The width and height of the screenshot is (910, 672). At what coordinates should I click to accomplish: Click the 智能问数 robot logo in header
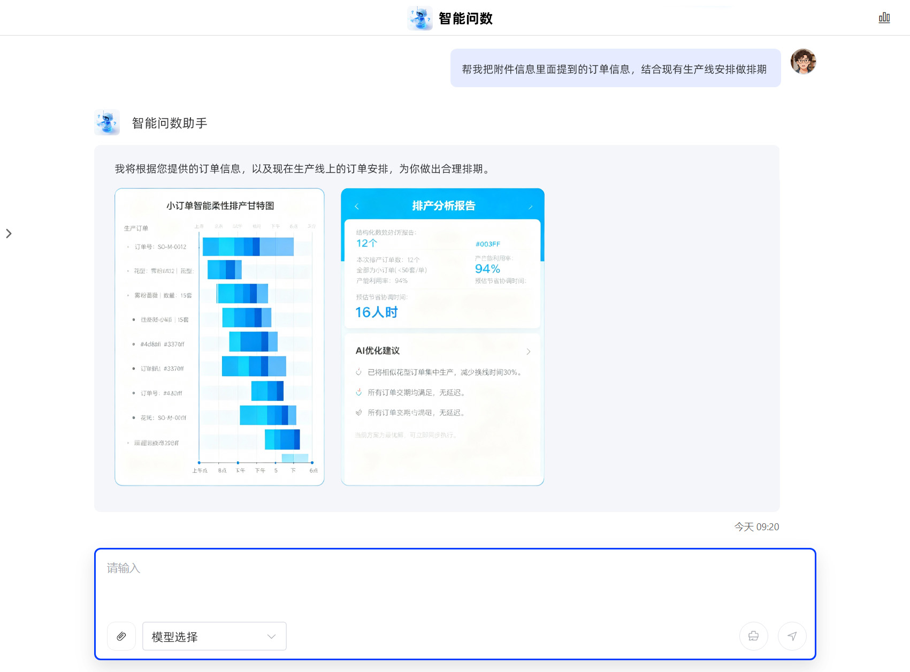pyautogui.click(x=420, y=18)
